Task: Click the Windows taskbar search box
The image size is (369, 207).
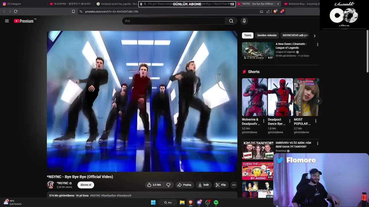Action: tap(168, 202)
